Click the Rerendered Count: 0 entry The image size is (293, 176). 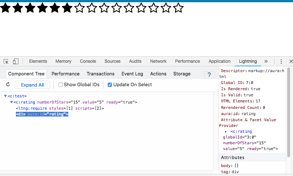tap(243, 107)
